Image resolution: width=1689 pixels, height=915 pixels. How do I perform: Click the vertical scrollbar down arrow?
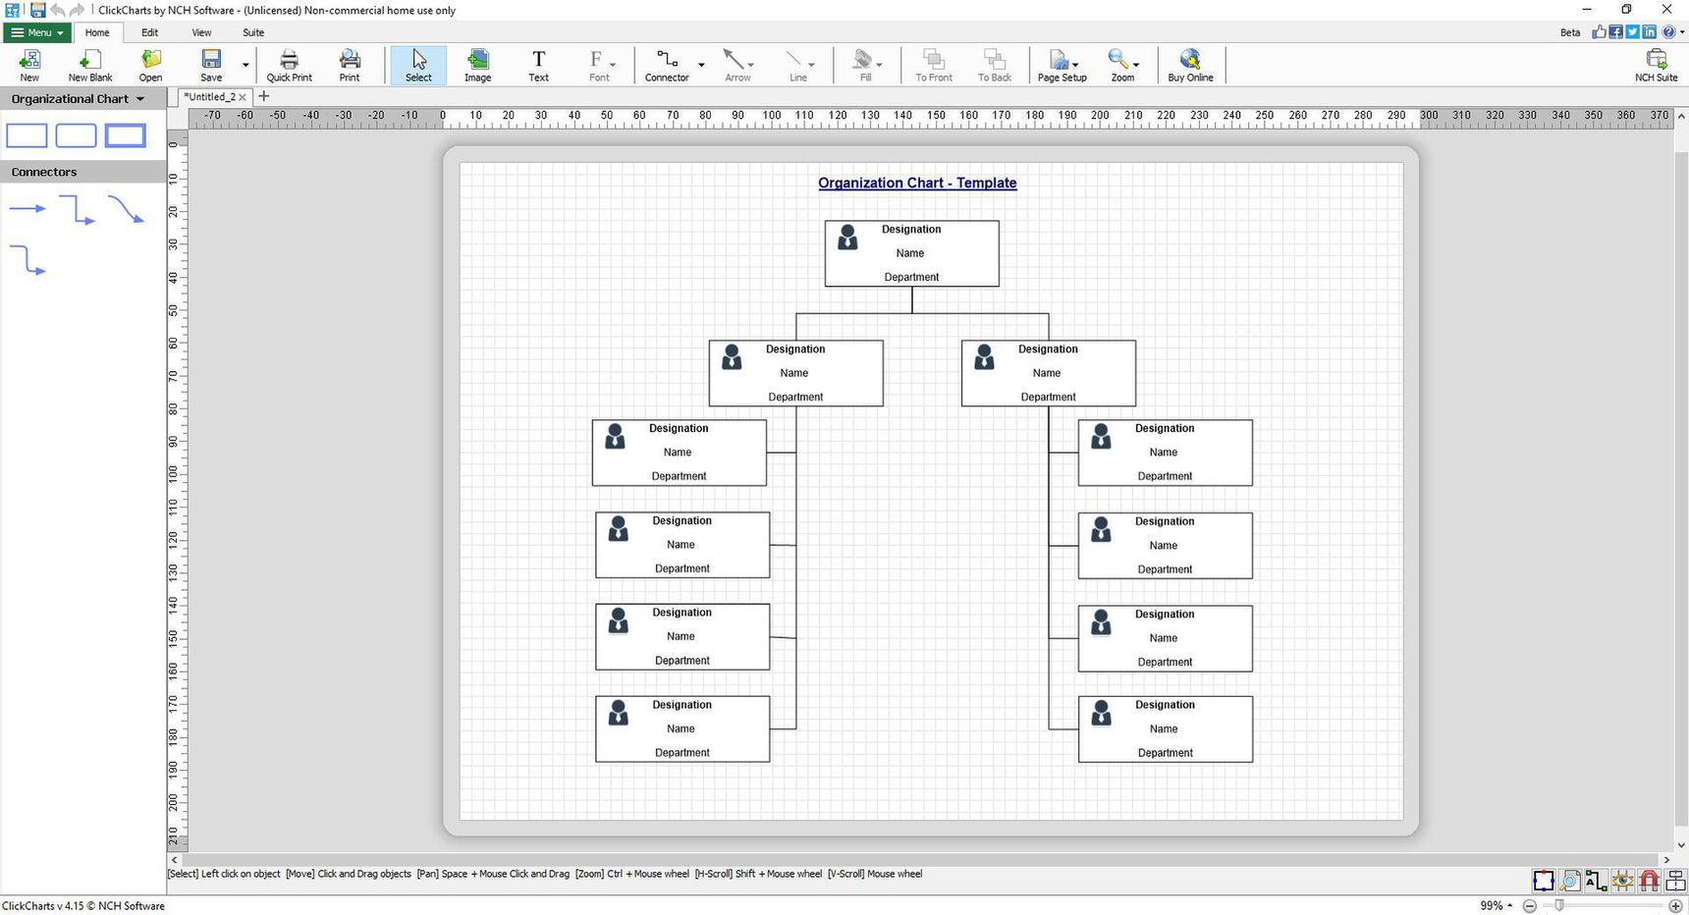point(1681,844)
